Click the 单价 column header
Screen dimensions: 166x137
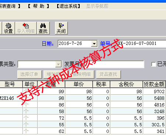[79, 84]
